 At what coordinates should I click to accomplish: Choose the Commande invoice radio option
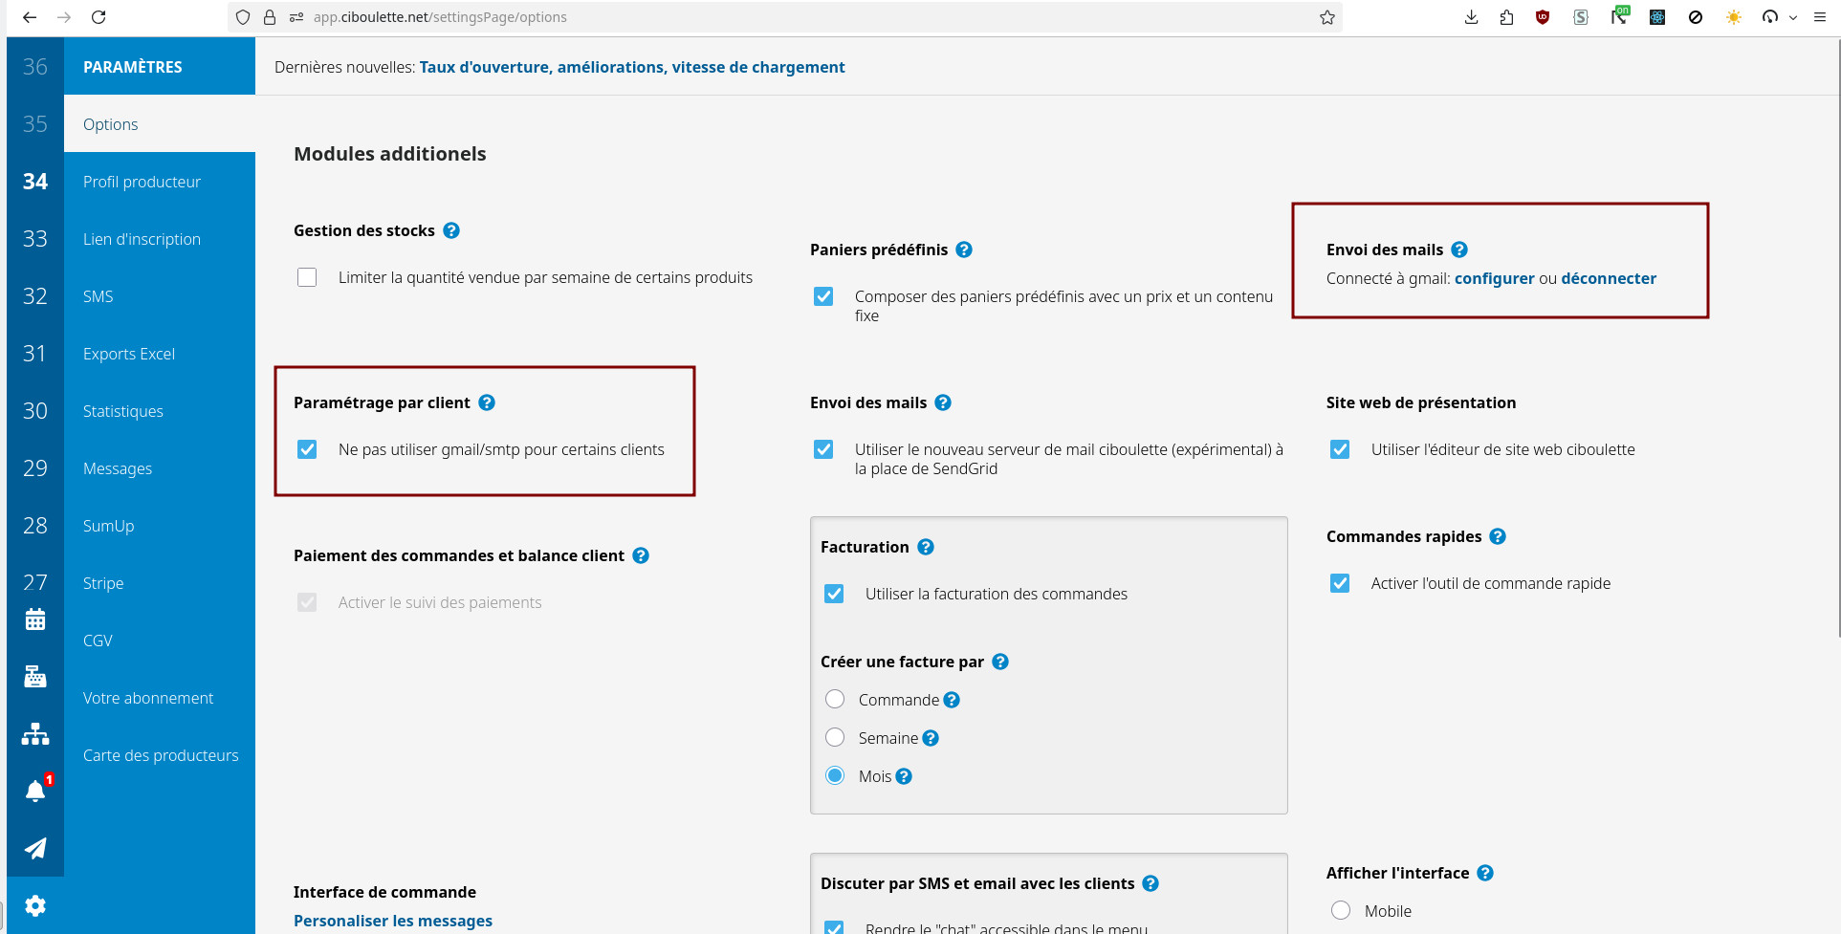pyautogui.click(x=835, y=700)
